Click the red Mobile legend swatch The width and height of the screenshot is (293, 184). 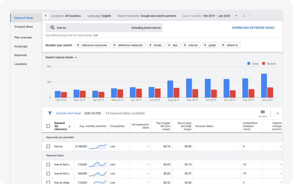(x=264, y=64)
